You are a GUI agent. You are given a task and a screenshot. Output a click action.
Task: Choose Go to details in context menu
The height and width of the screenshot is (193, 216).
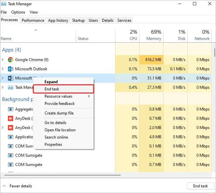pyautogui.click(x=64, y=123)
